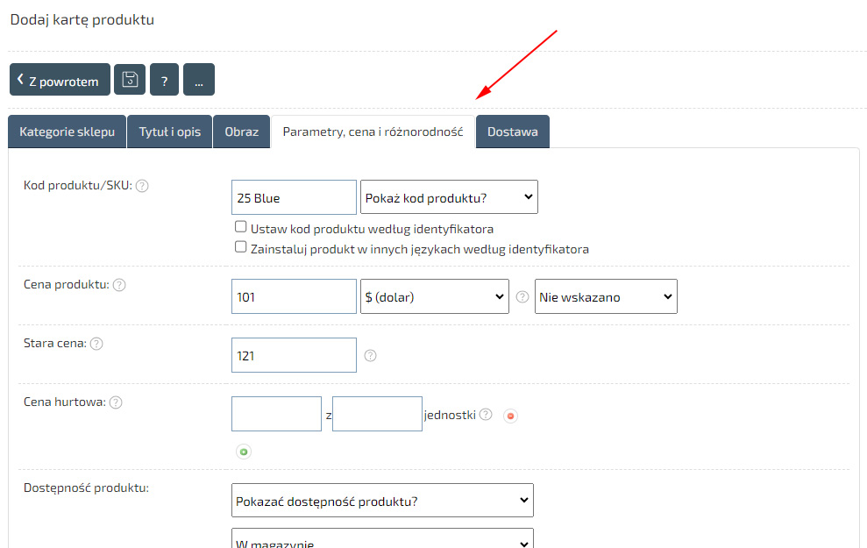Switch to the Dostawa tab

[x=512, y=132]
